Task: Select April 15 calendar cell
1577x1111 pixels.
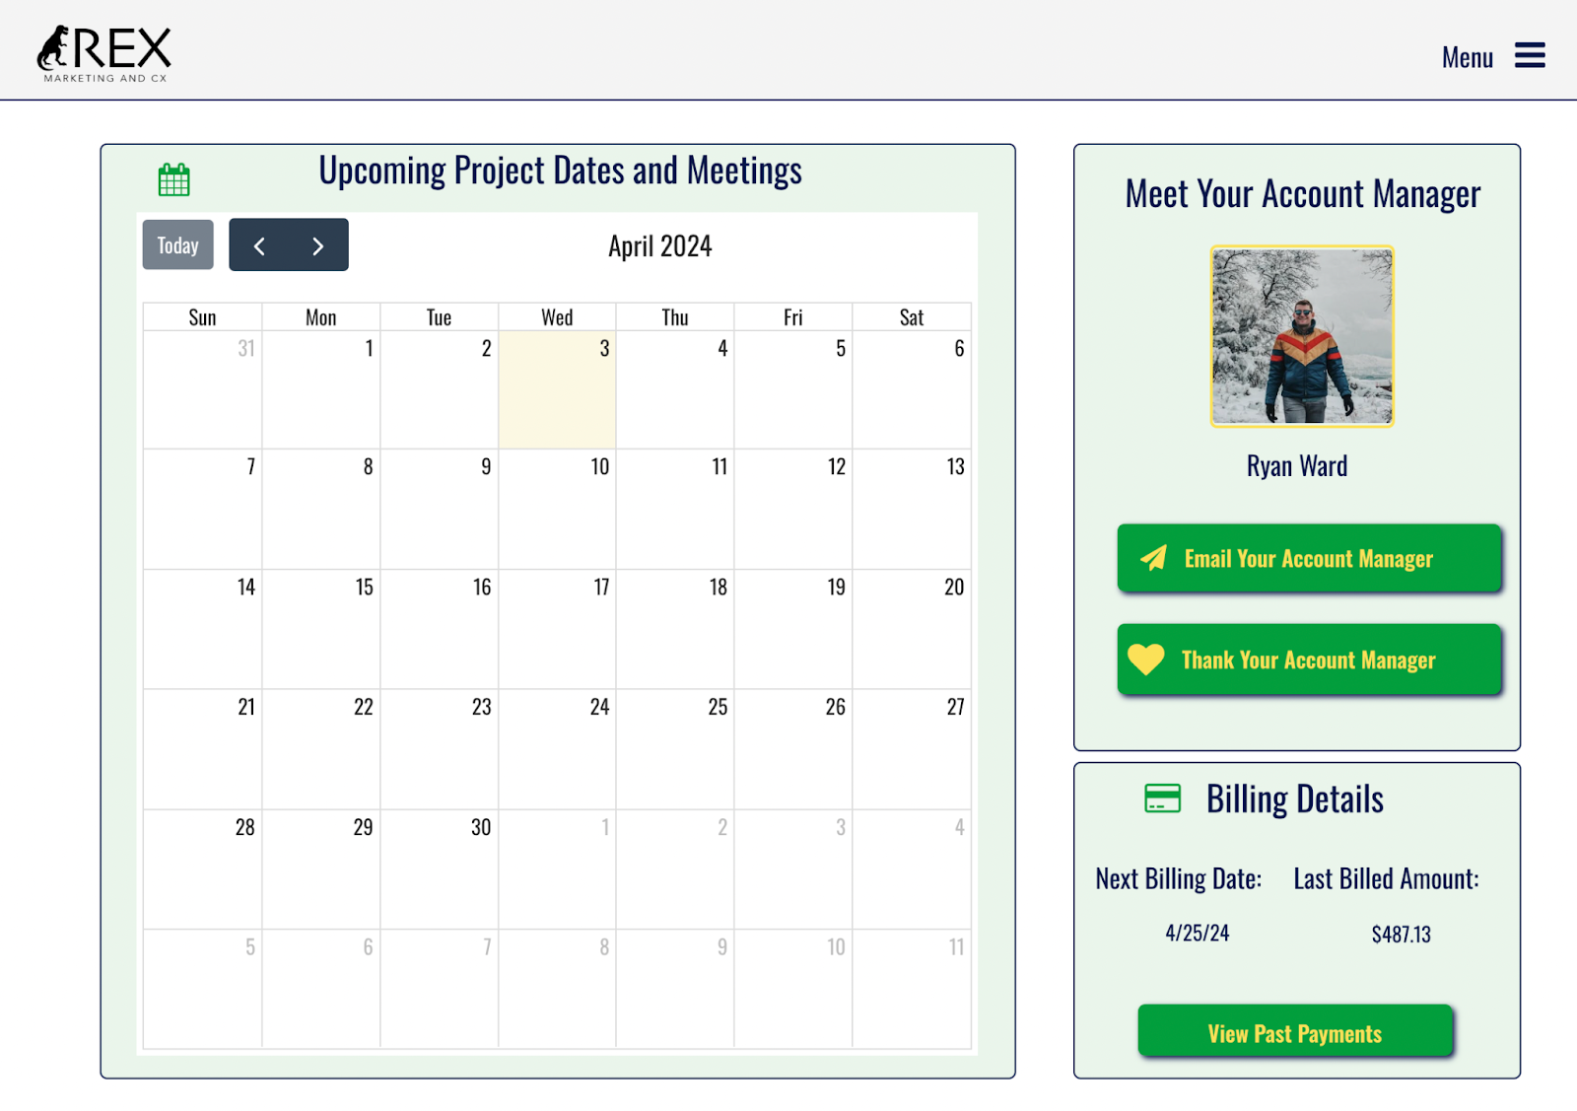Action: (x=321, y=629)
